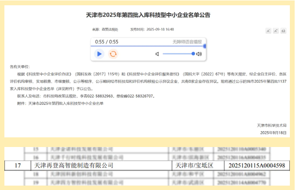The width and height of the screenshot is (296, 190).
Task: Decrease font size with the A- icon
Action: point(268,31)
